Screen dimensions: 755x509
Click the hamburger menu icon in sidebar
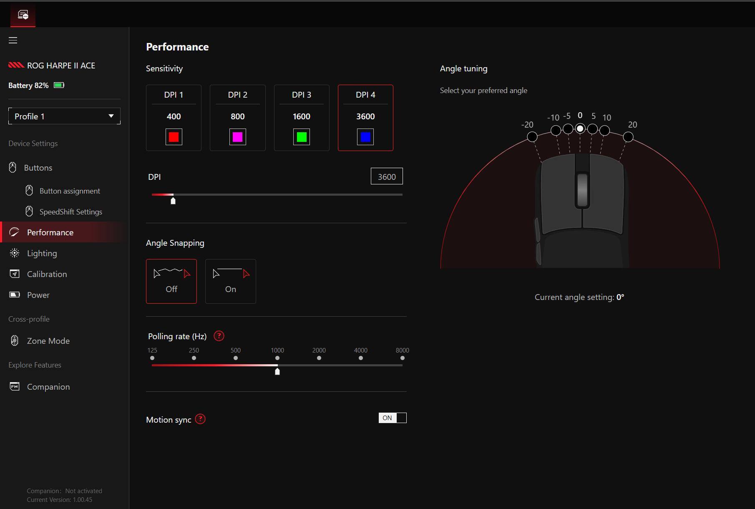coord(13,40)
